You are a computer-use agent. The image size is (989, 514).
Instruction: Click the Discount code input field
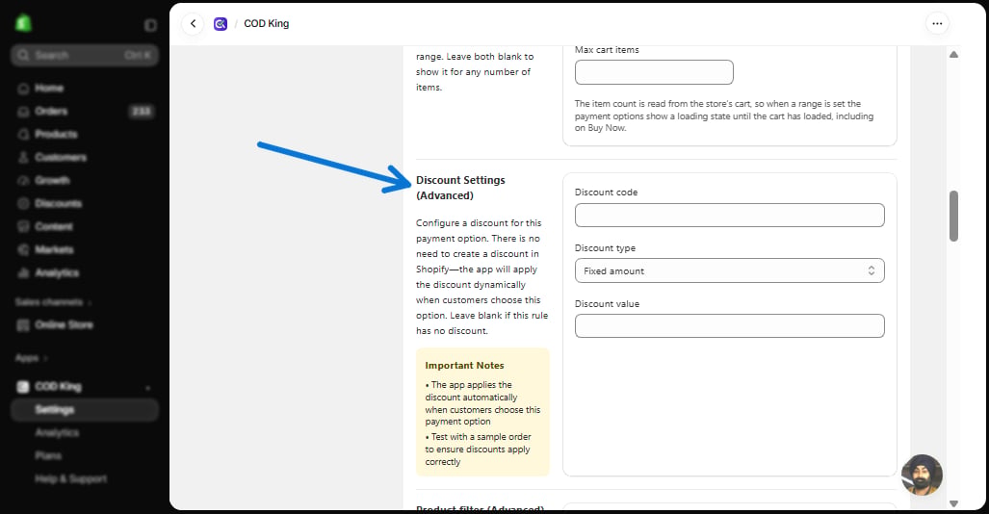(x=729, y=215)
